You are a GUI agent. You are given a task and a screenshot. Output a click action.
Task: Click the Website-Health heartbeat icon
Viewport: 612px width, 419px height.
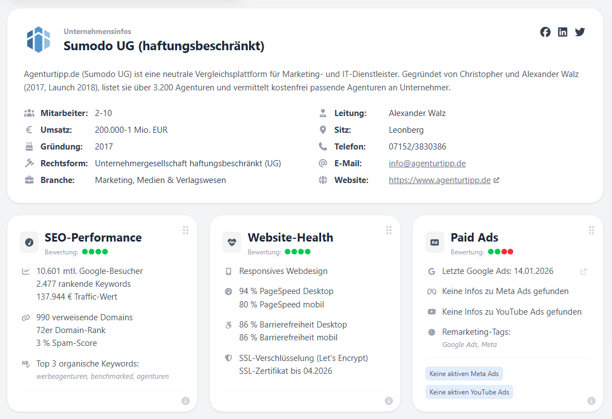point(232,242)
